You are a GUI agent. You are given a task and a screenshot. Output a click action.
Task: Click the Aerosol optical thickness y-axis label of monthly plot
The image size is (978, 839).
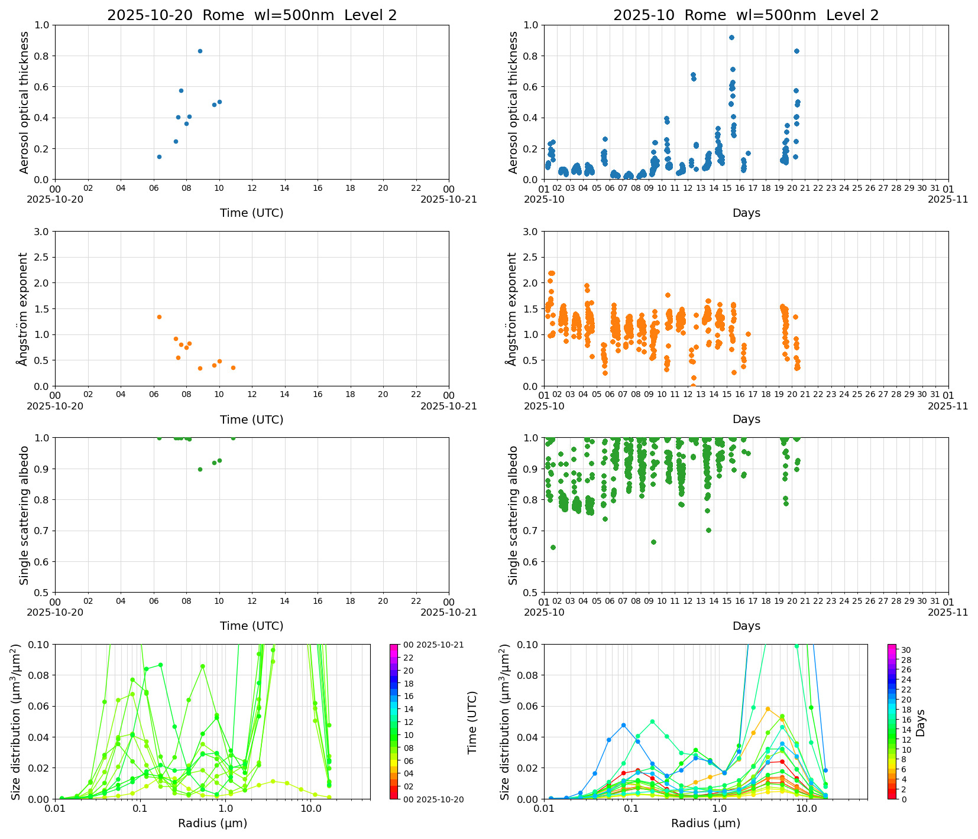[x=513, y=102]
